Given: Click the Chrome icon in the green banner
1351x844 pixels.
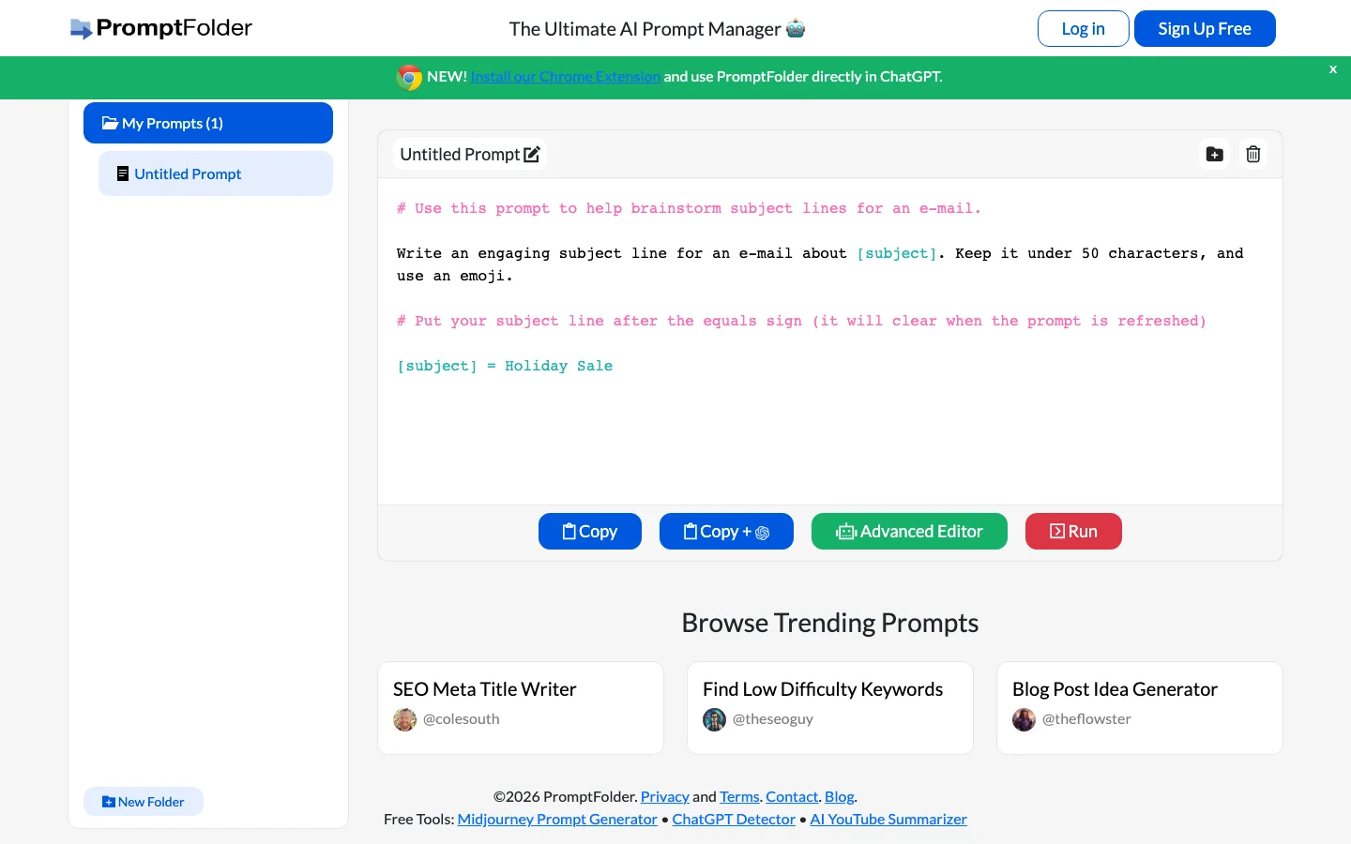Looking at the screenshot, I should click(409, 77).
